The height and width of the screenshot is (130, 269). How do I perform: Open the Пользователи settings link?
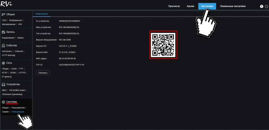point(18,108)
